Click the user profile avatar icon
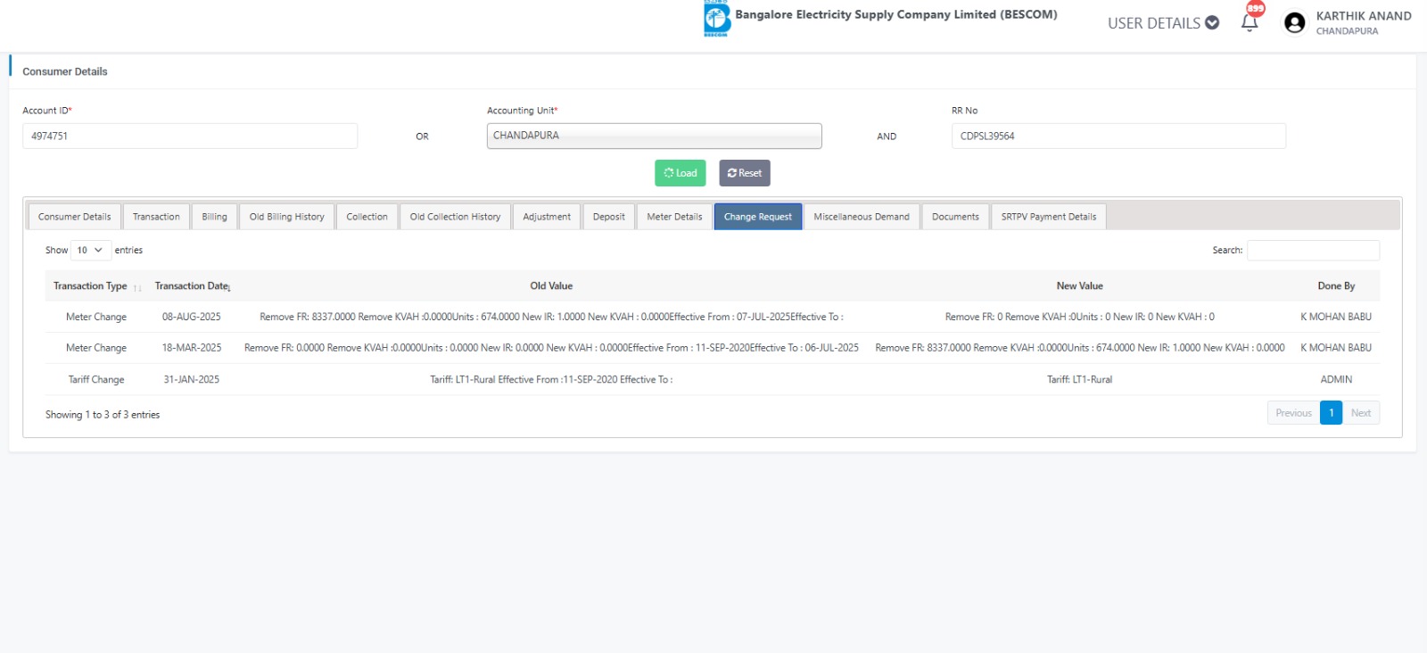 (1294, 23)
